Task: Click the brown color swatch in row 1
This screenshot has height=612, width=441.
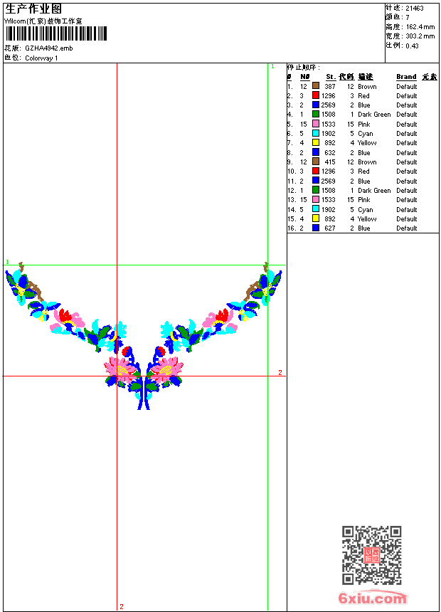Action: pyautogui.click(x=316, y=86)
